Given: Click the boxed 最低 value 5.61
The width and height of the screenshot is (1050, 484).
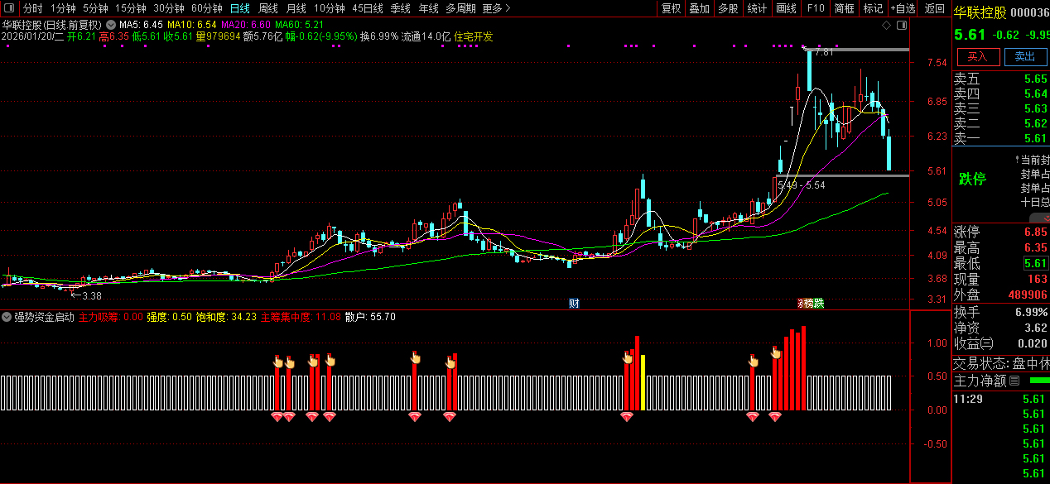Looking at the screenshot, I should pos(1034,263).
